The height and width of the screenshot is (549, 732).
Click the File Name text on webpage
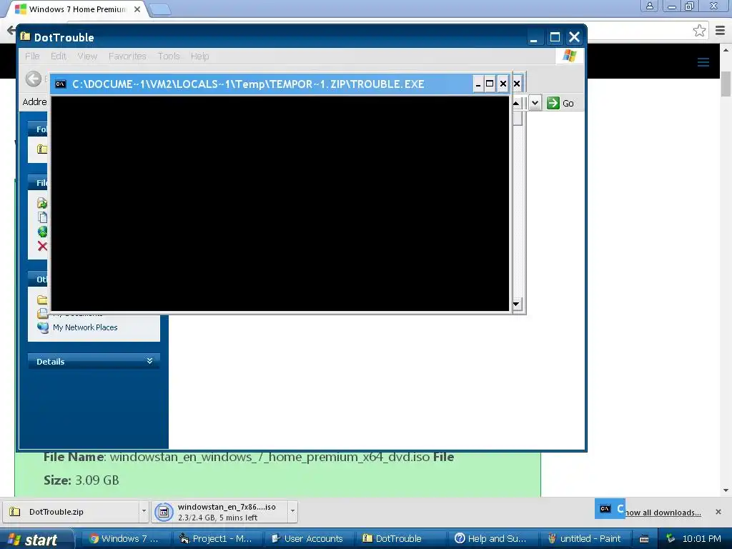click(x=74, y=457)
